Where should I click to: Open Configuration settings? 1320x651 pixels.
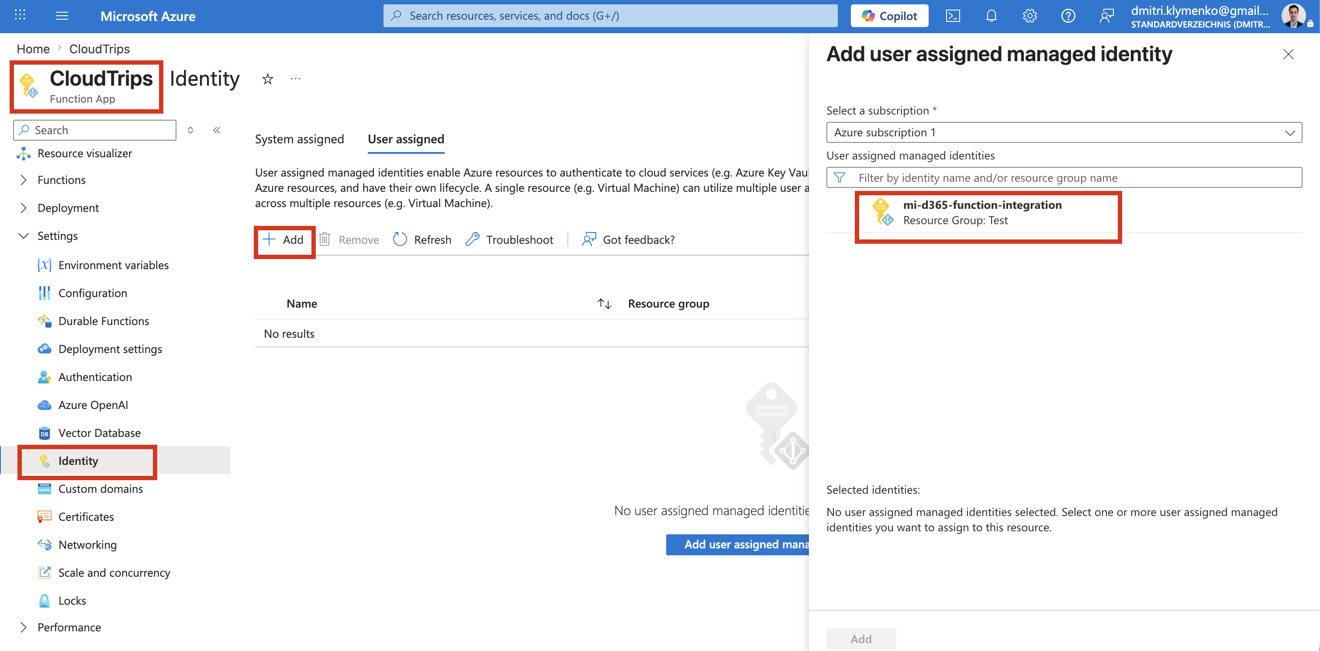tap(82, 293)
